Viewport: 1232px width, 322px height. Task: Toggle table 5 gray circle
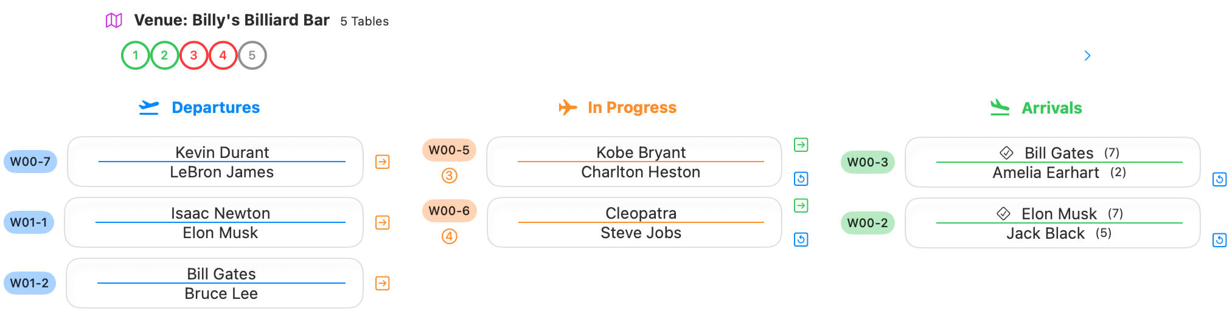252,55
